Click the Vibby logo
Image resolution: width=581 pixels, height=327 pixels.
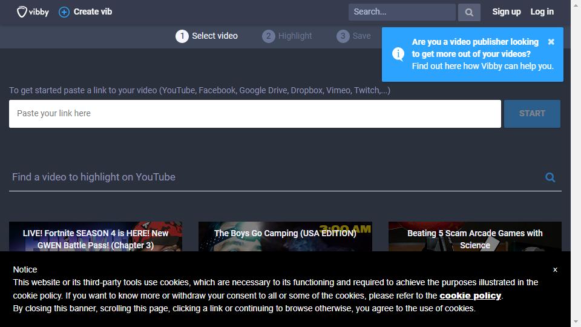tap(33, 12)
